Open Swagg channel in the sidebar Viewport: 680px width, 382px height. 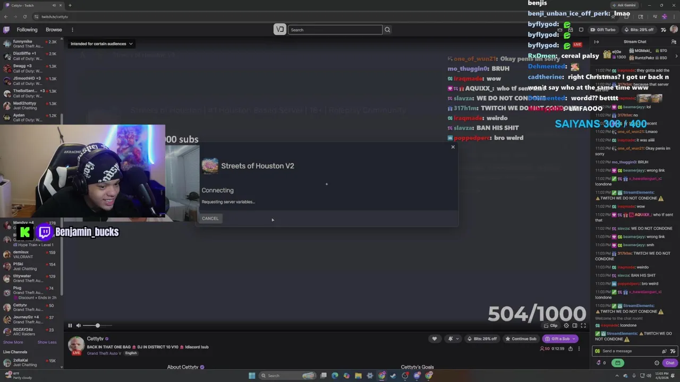(x=30, y=68)
